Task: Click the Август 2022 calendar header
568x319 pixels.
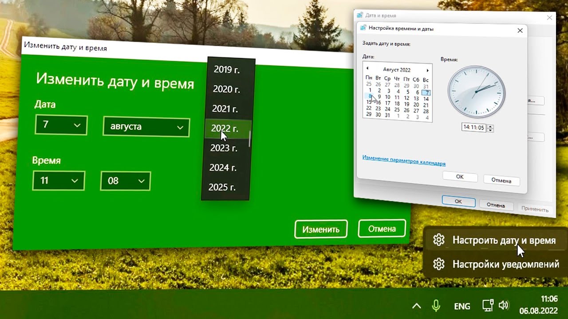Action: (x=397, y=70)
